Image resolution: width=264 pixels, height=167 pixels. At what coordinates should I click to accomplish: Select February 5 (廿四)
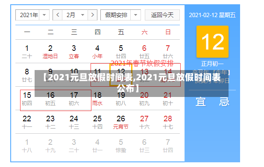tap(121, 52)
